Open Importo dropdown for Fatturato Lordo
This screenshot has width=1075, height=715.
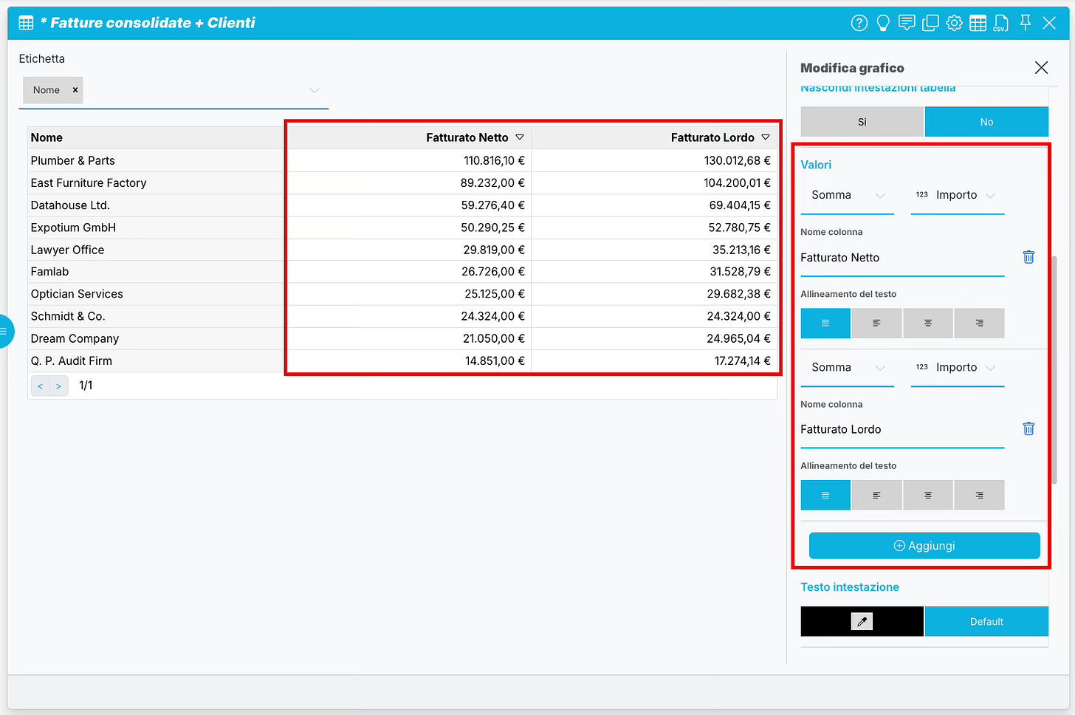(x=958, y=367)
